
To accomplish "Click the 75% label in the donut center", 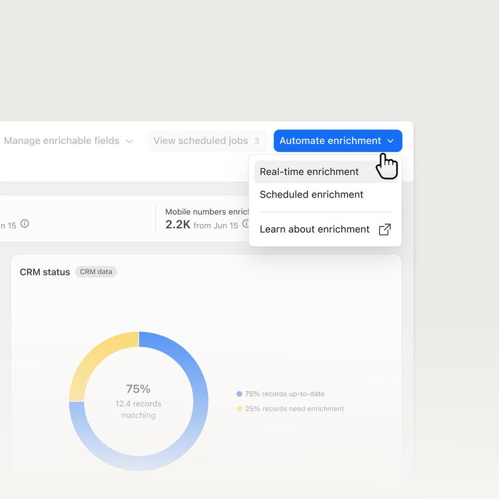I will (138, 389).
